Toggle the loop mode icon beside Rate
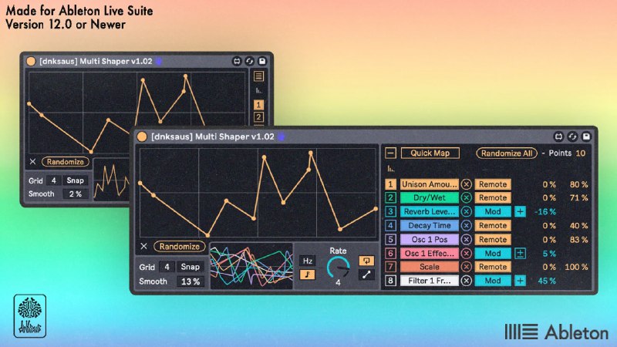 coord(366,261)
